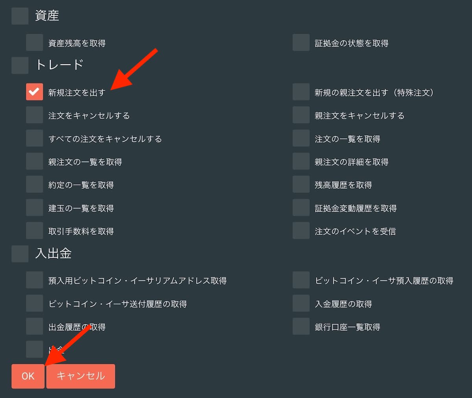Toggle 親注文の一覧を取得 checkbox
The height and width of the screenshot is (398, 472).
point(35,162)
